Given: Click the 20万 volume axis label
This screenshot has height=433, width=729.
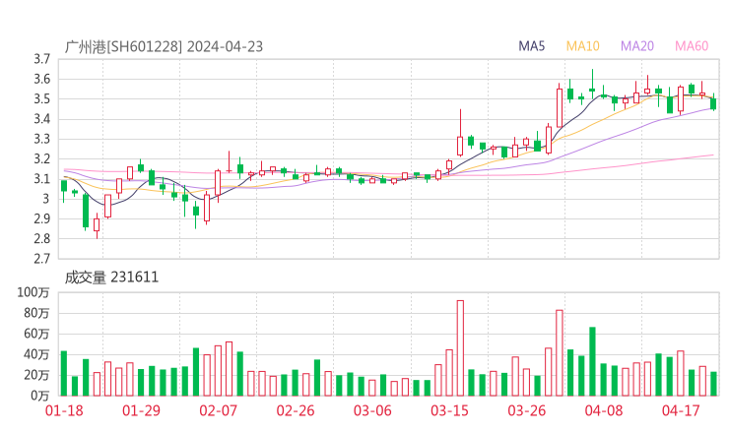Looking at the screenshot, I should [36, 375].
